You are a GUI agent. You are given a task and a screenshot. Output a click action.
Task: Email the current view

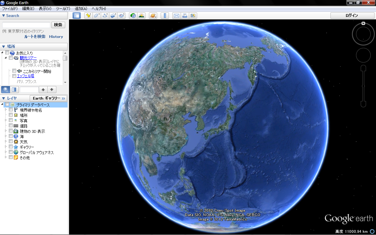[x=176, y=16]
